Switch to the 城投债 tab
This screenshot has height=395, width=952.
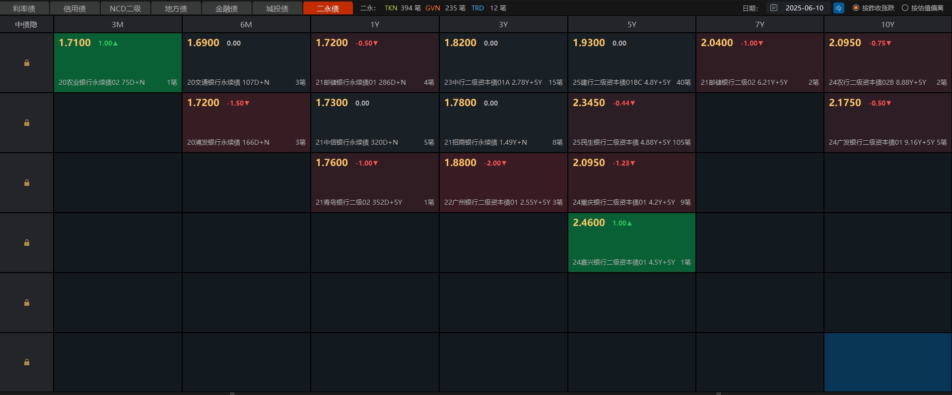pos(277,8)
